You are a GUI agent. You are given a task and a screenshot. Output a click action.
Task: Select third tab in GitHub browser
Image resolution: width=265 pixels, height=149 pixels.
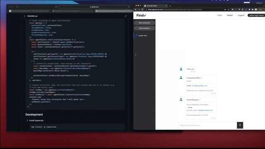[x=114, y=11]
